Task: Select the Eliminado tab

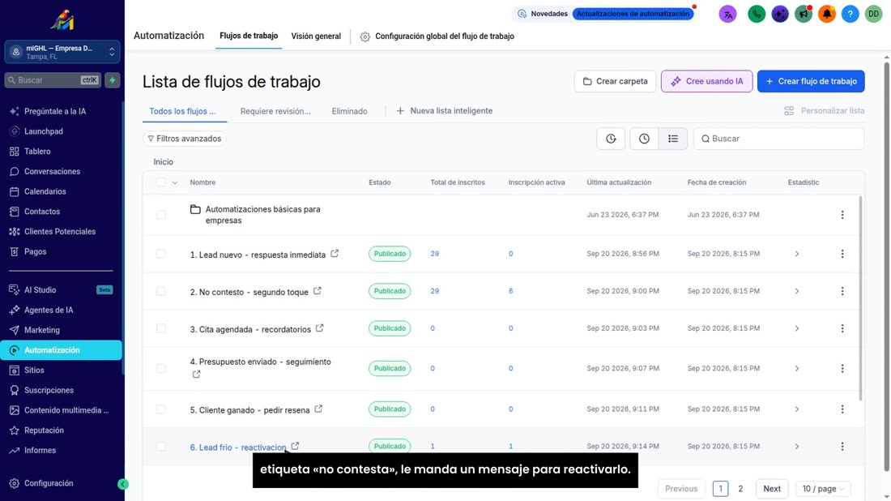Action: click(349, 111)
